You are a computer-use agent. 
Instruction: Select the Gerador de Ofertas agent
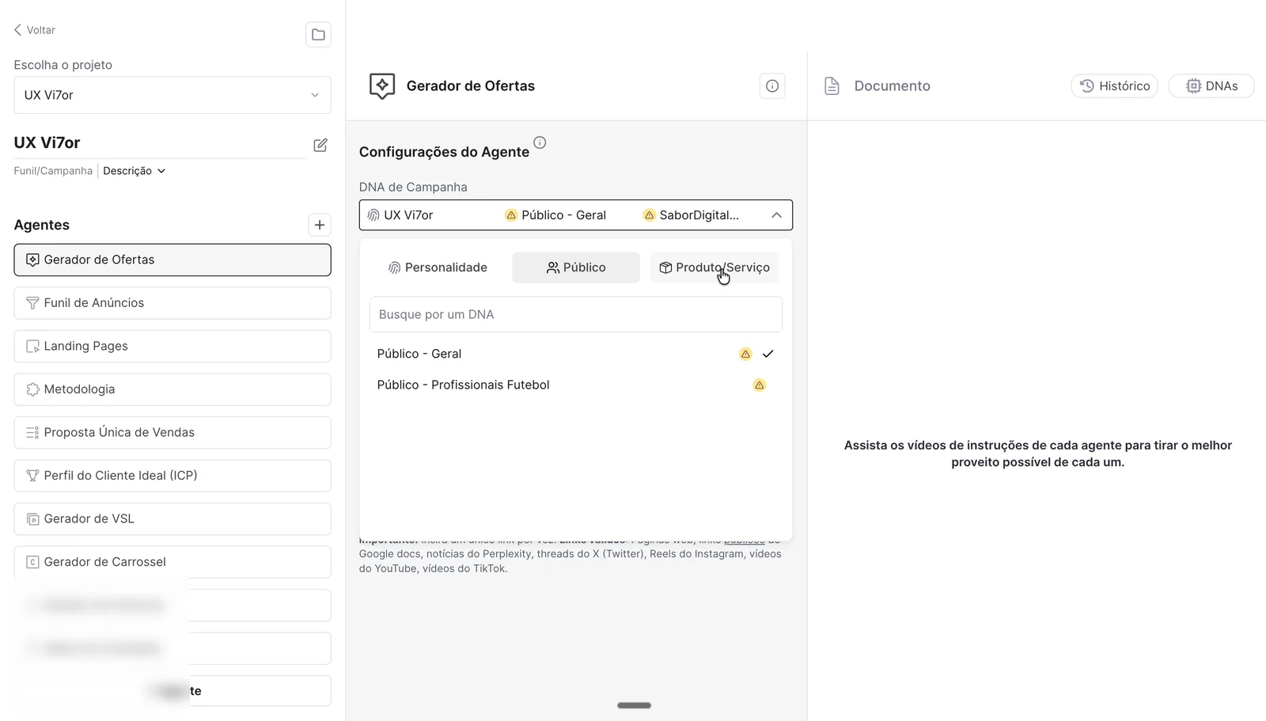pyautogui.click(x=172, y=260)
